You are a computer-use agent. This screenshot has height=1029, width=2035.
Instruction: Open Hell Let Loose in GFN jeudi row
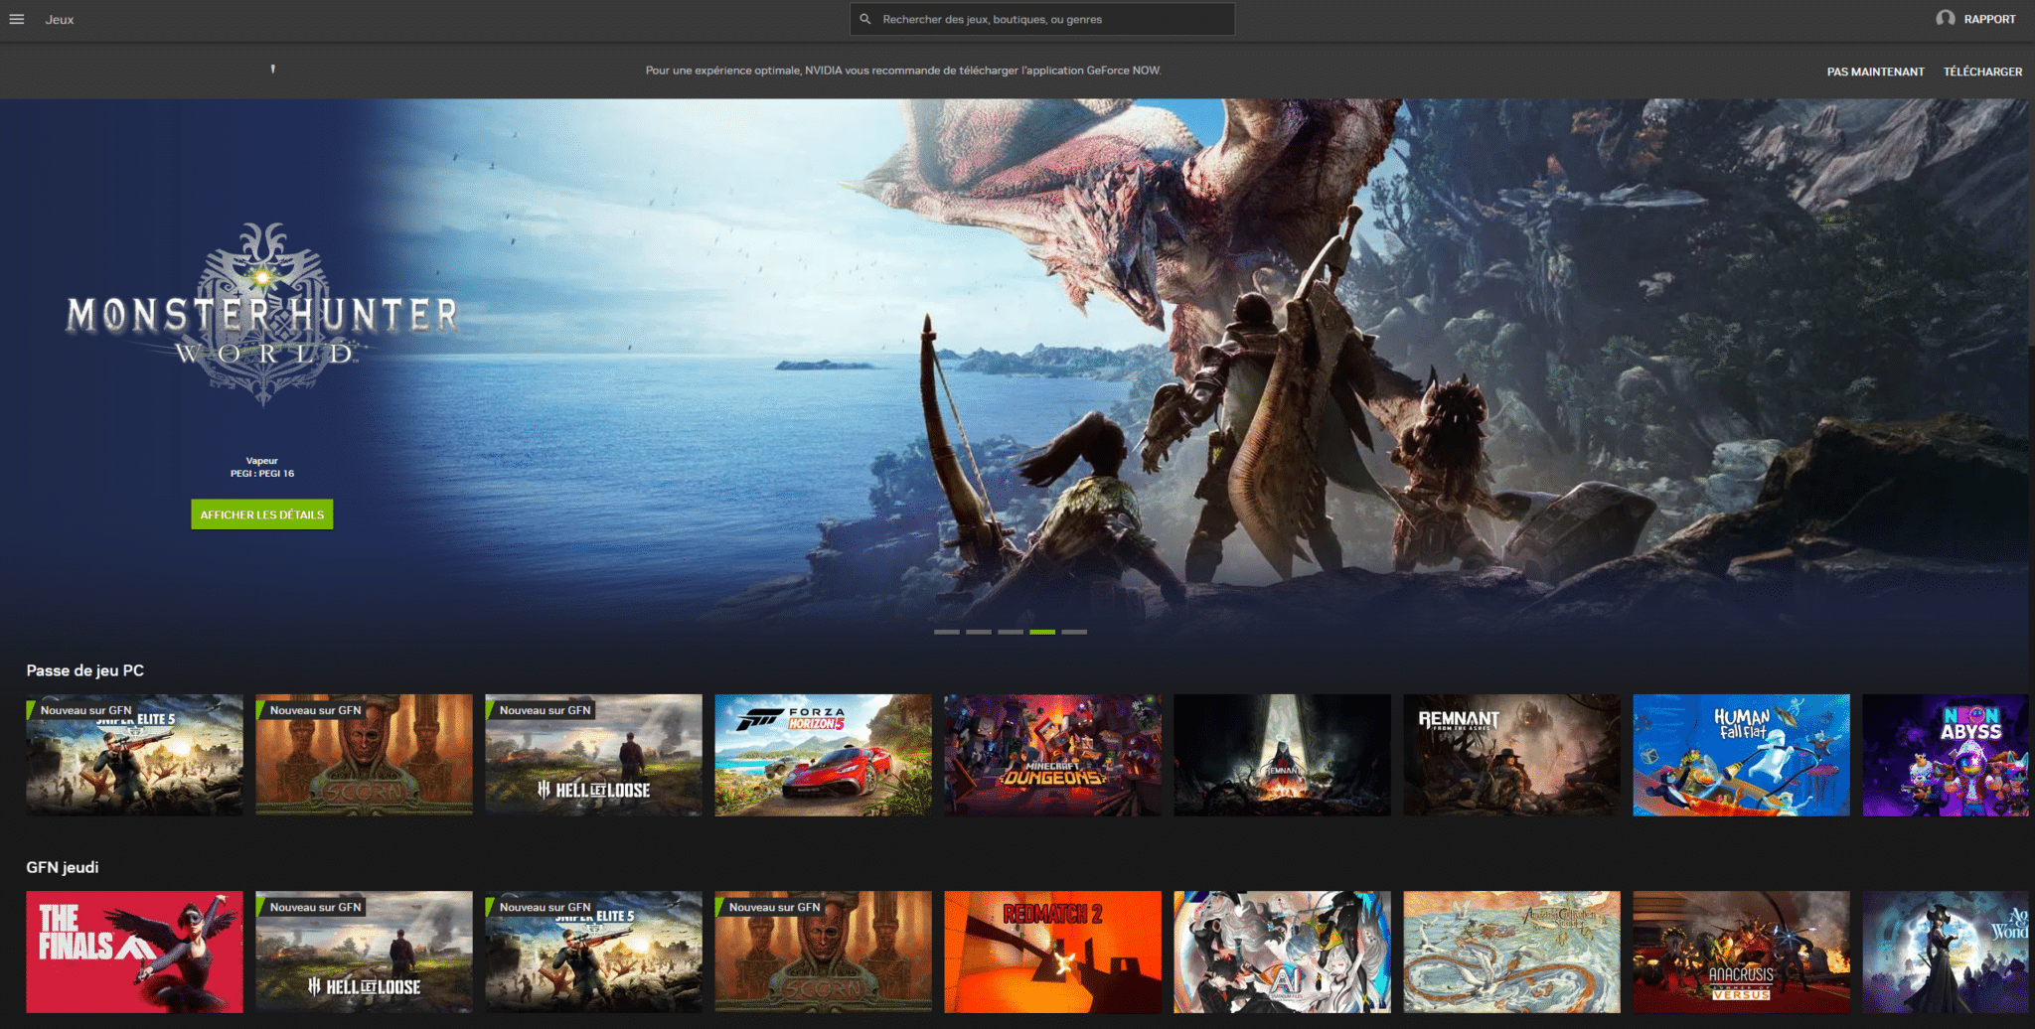coord(364,952)
